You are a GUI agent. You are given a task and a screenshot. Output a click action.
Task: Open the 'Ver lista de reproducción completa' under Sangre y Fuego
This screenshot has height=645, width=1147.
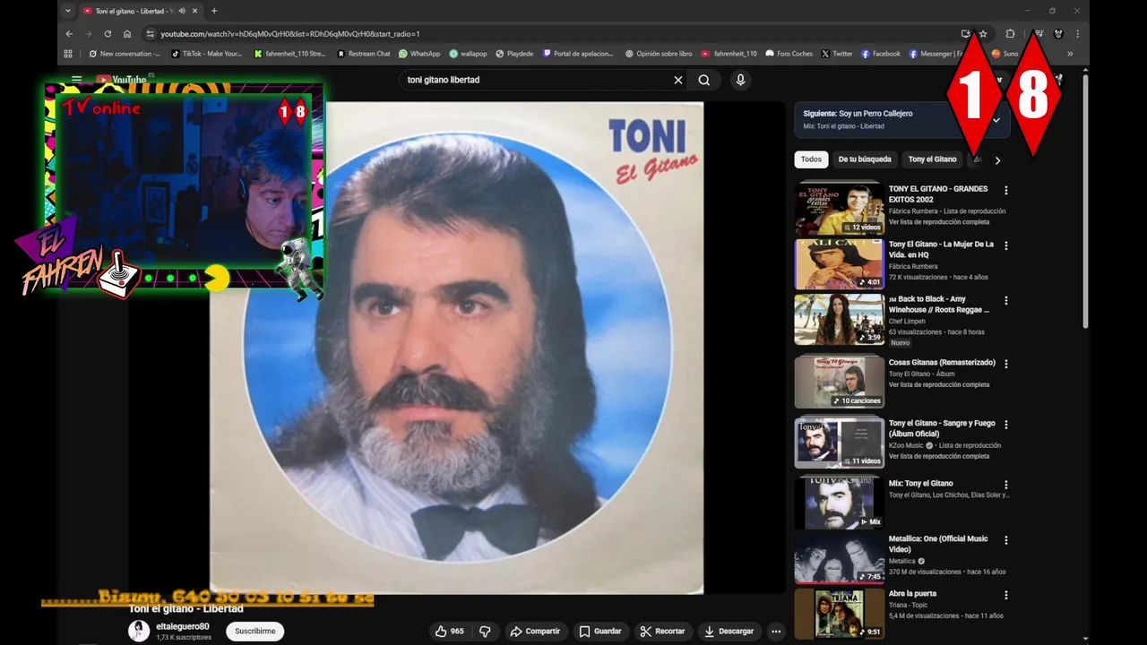pos(939,456)
